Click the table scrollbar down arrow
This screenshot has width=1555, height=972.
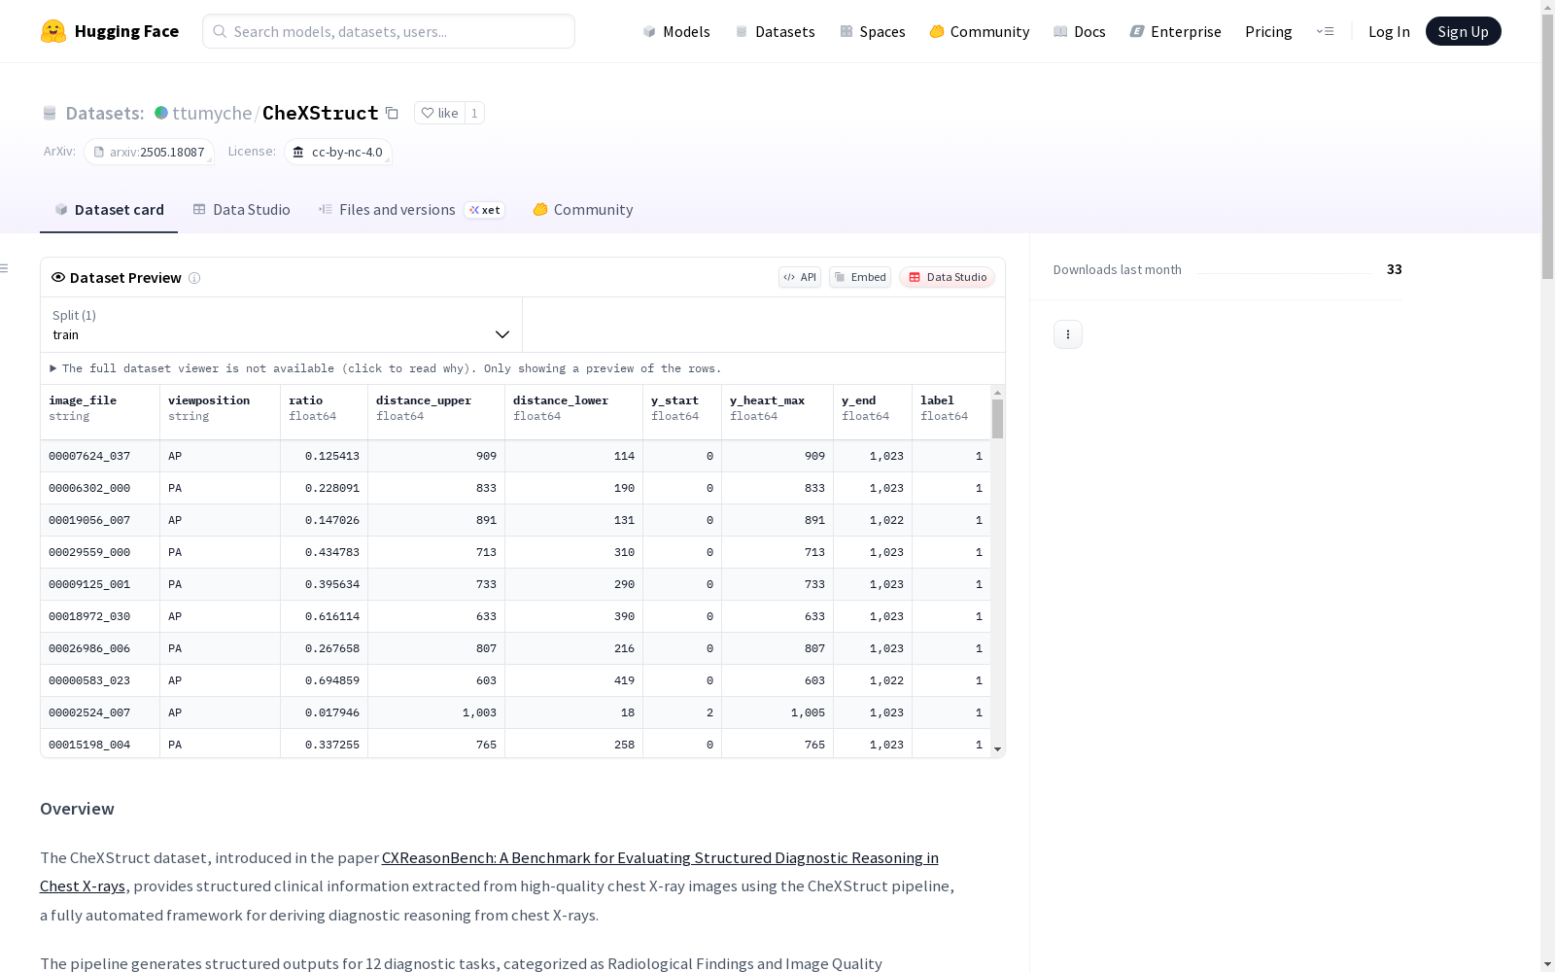click(x=997, y=749)
